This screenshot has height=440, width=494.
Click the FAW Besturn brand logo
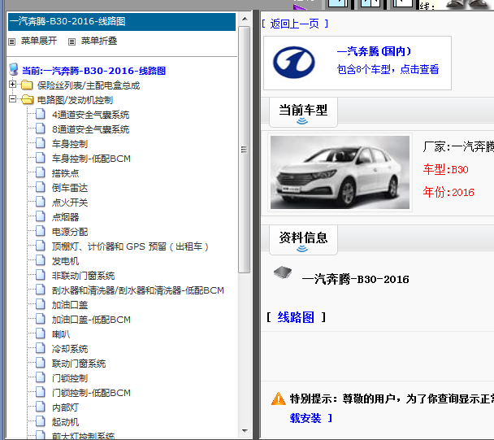click(294, 62)
